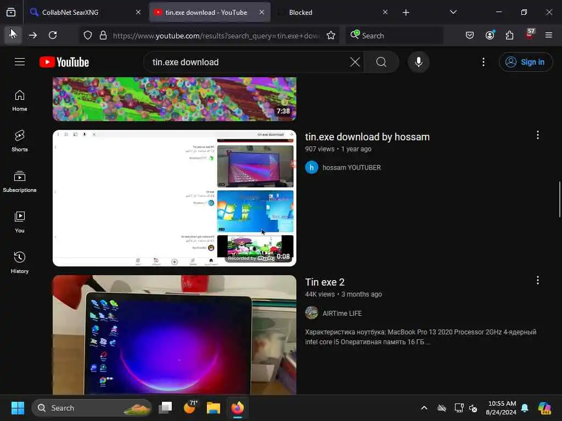562x421 pixels.
Task: Open a new browser tab
Action: point(406,13)
